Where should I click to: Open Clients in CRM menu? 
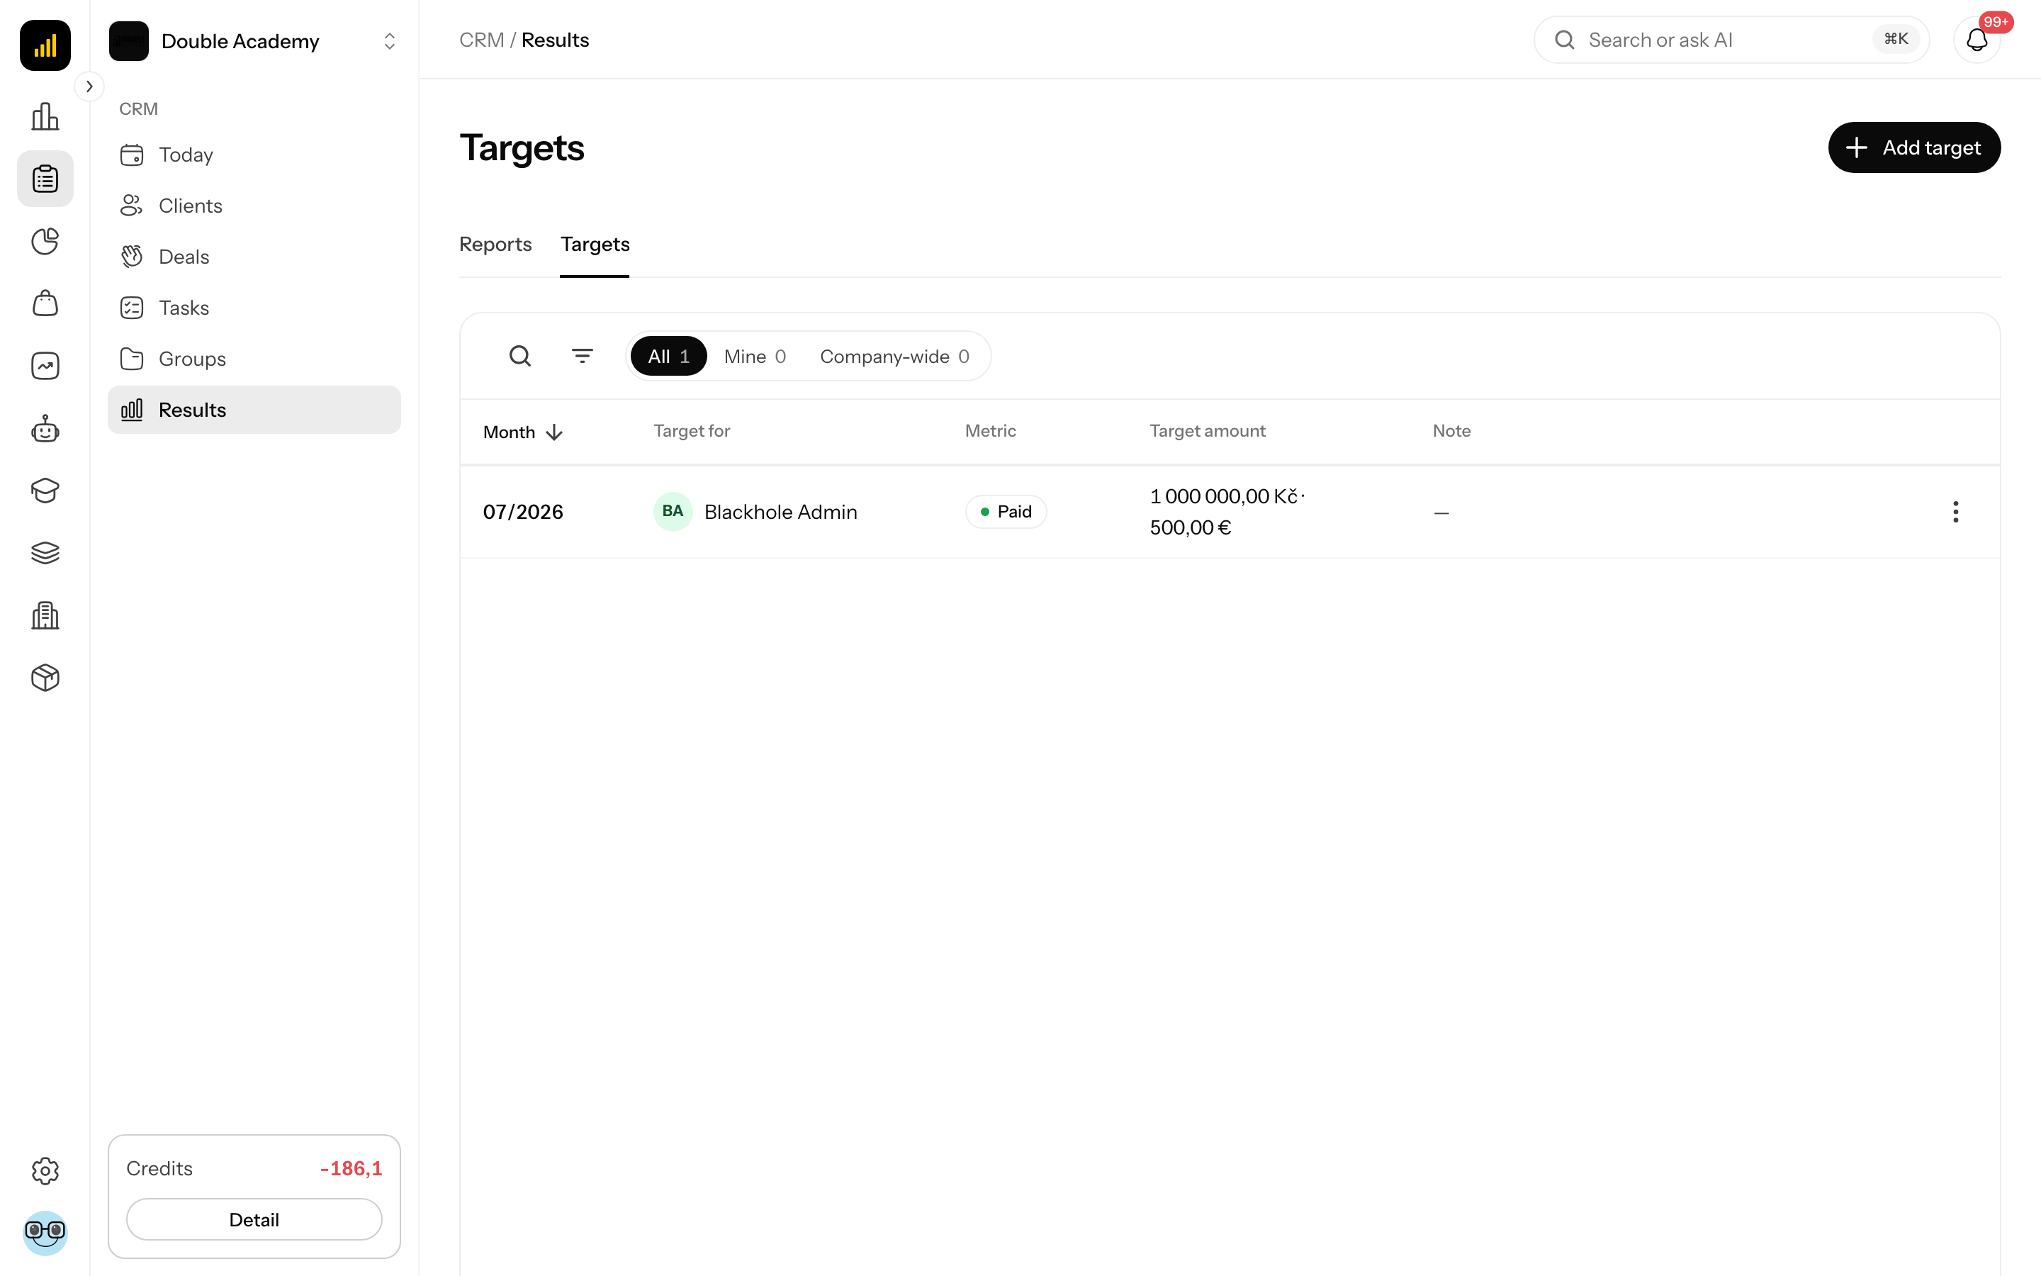[254, 206]
